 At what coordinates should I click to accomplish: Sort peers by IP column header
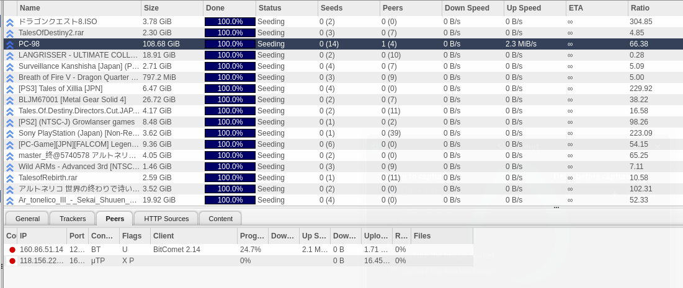[42, 236]
